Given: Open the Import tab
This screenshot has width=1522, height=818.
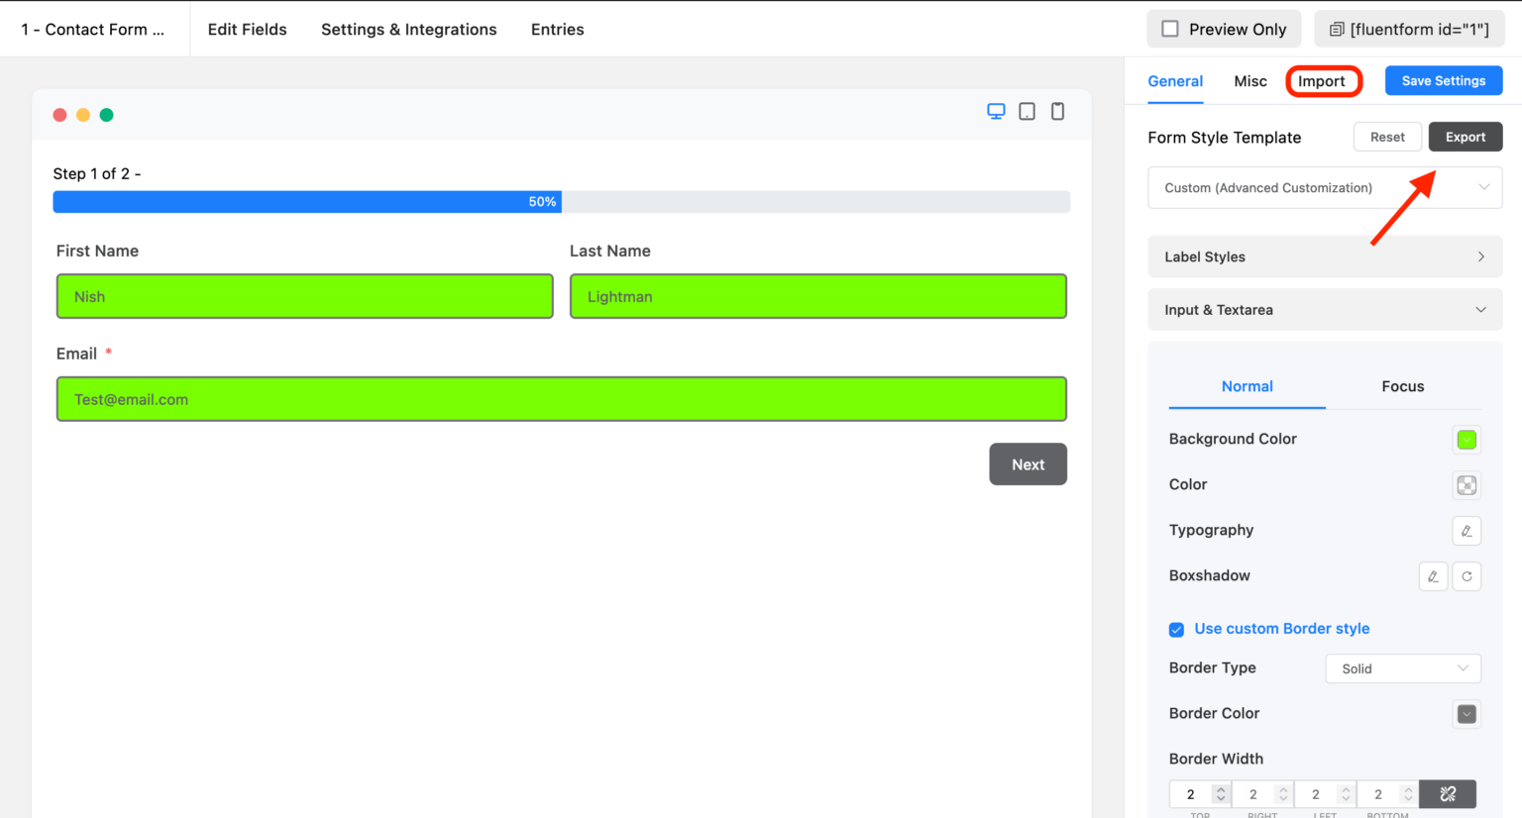Looking at the screenshot, I should click(1324, 81).
